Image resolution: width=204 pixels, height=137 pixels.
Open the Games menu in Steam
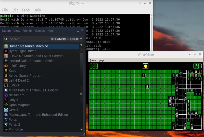click(x=40, y=31)
